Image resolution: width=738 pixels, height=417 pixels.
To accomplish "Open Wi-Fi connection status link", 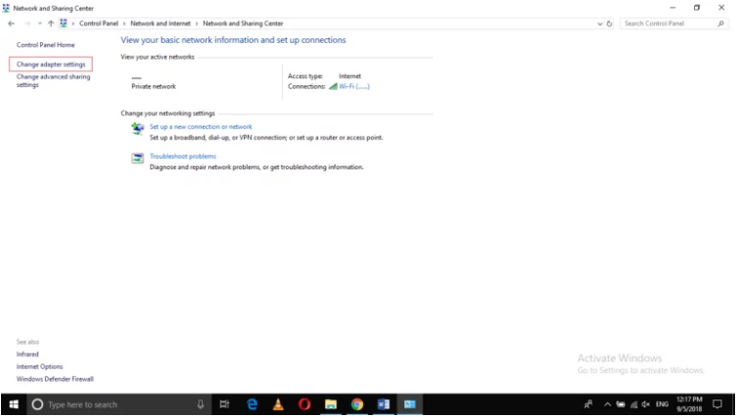I will point(353,86).
